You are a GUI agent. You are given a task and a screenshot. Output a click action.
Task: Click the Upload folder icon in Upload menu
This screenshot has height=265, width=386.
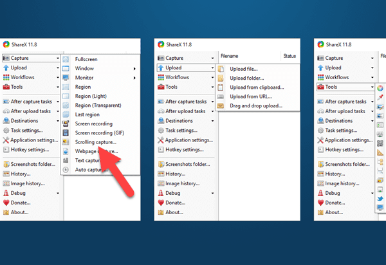pos(221,78)
